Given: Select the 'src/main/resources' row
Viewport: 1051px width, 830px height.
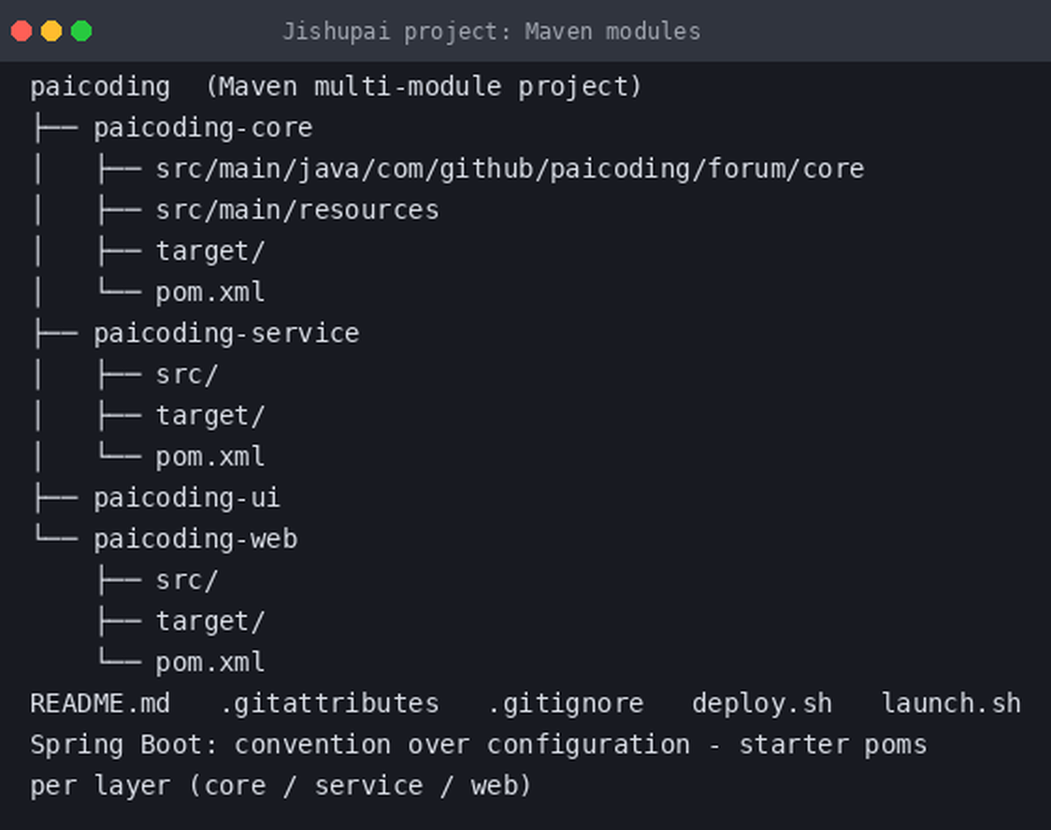Looking at the screenshot, I should pos(297,210).
